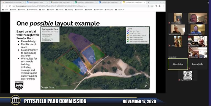The height and width of the screenshot is (106, 211).
Task: Click the Google Earth watermark label on map
Action: (47, 87)
